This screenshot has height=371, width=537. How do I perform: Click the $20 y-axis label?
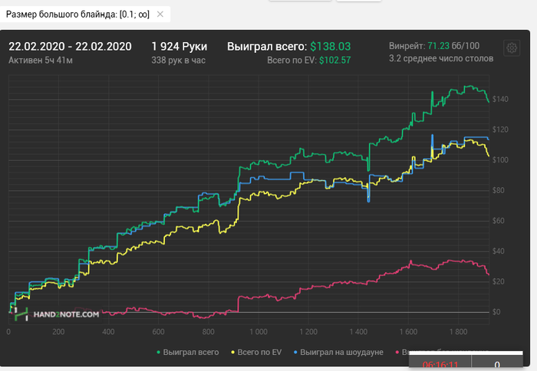[x=499, y=281]
